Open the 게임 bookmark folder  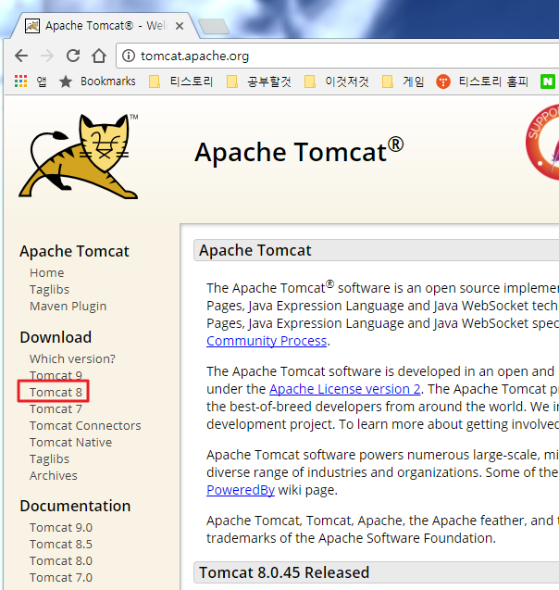coord(403,82)
